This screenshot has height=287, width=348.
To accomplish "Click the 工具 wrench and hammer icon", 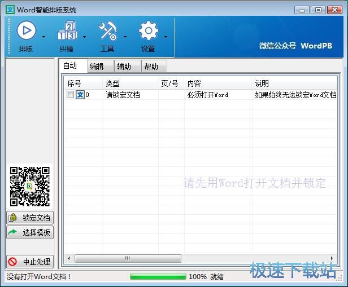I will point(107,31).
